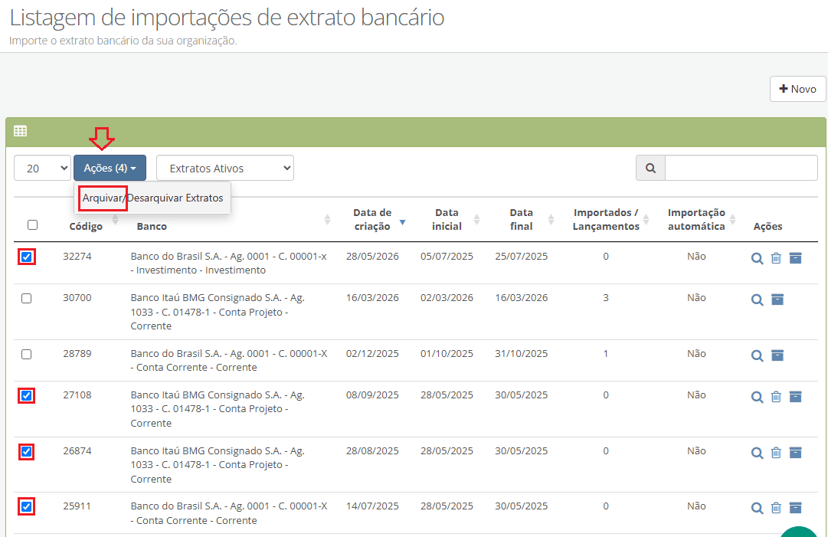The width and height of the screenshot is (828, 537).
Task: Archive statement 30700
Action: (x=777, y=300)
